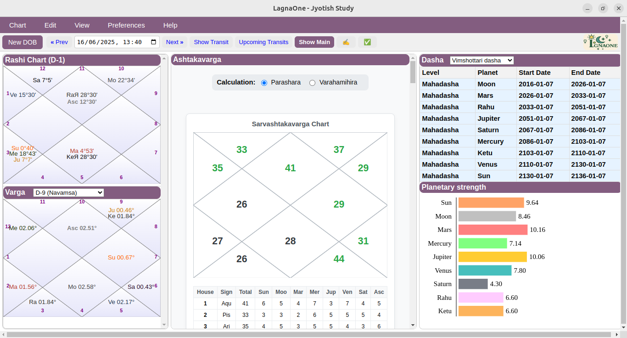Open the Chart menu
Screen dimensions: 627x338
coord(17,25)
